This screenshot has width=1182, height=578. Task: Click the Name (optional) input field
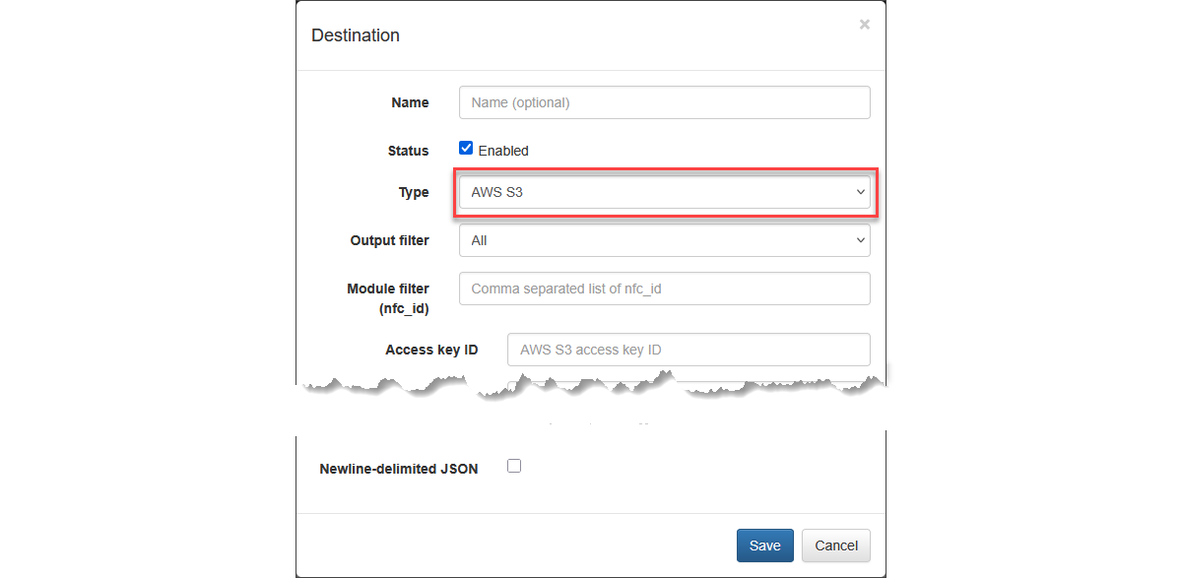click(664, 102)
